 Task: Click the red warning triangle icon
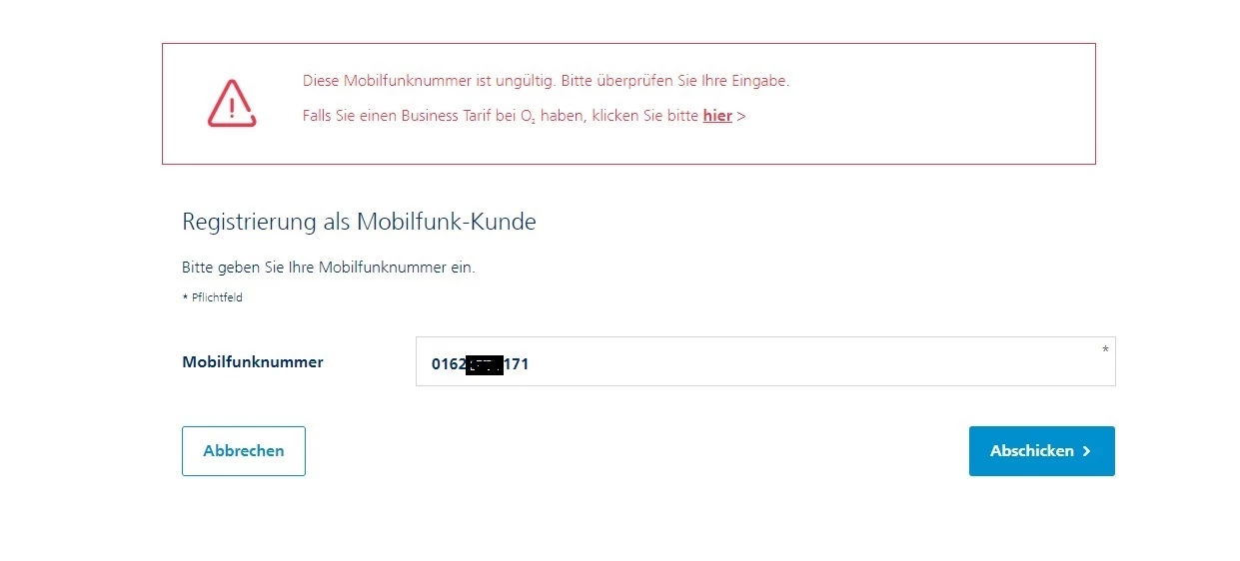tap(232, 103)
